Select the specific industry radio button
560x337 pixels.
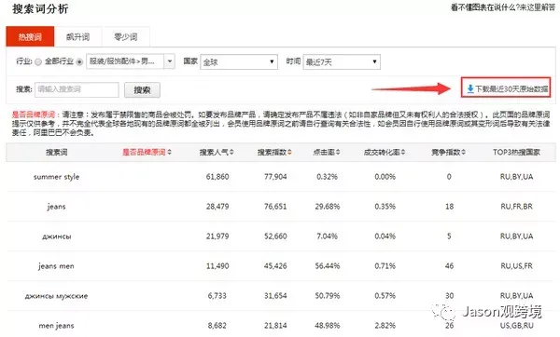(x=79, y=62)
